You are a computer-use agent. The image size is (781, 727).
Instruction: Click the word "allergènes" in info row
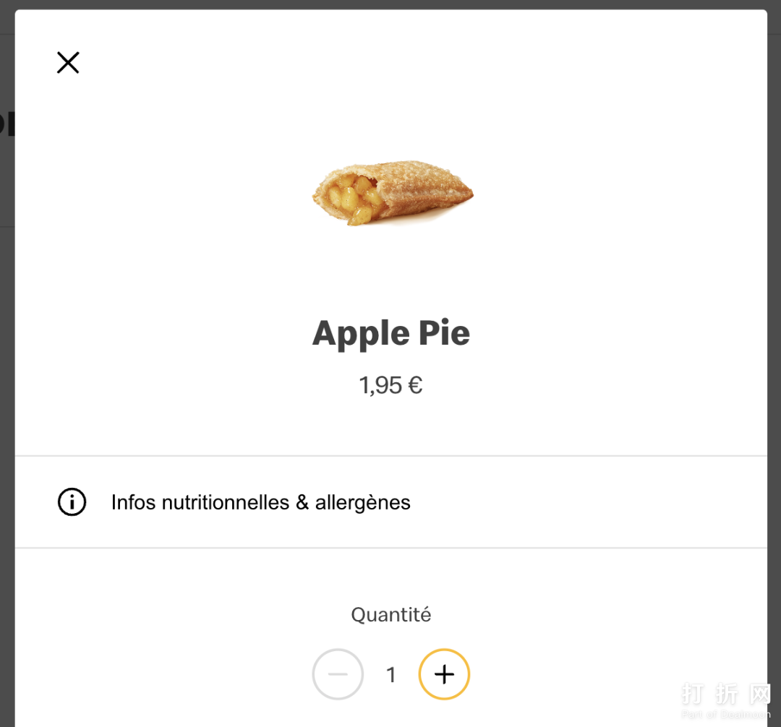[x=362, y=502]
